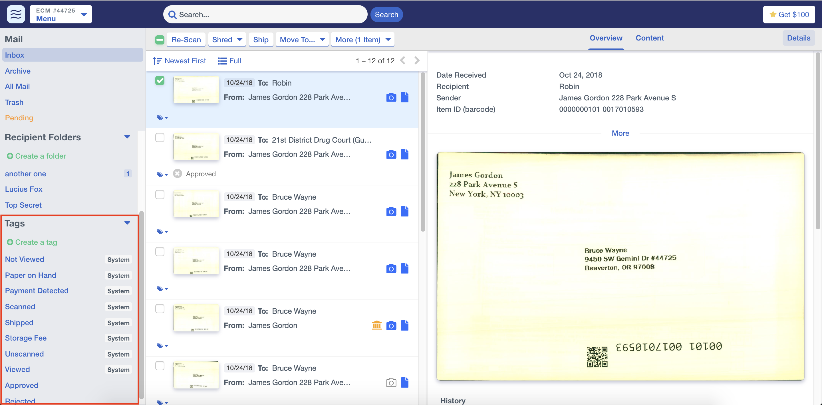Open the Top Secret recipient folder
Screen dimensions: 822x405
[23, 205]
